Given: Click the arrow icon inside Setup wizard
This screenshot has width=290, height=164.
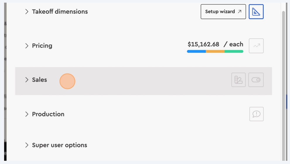Looking at the screenshot, I should (x=240, y=12).
